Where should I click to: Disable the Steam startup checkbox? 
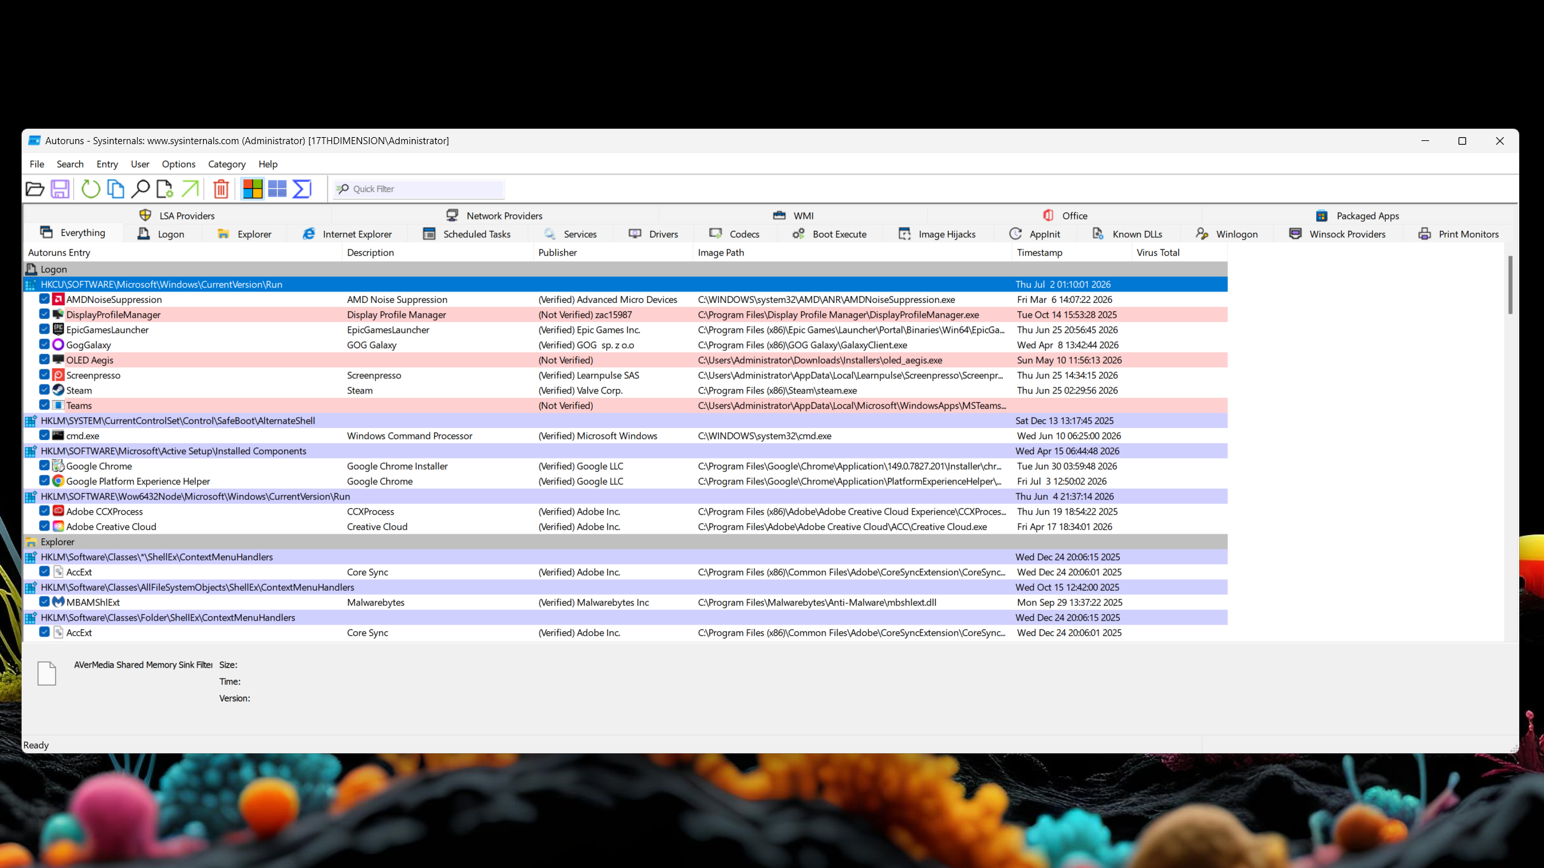click(44, 390)
